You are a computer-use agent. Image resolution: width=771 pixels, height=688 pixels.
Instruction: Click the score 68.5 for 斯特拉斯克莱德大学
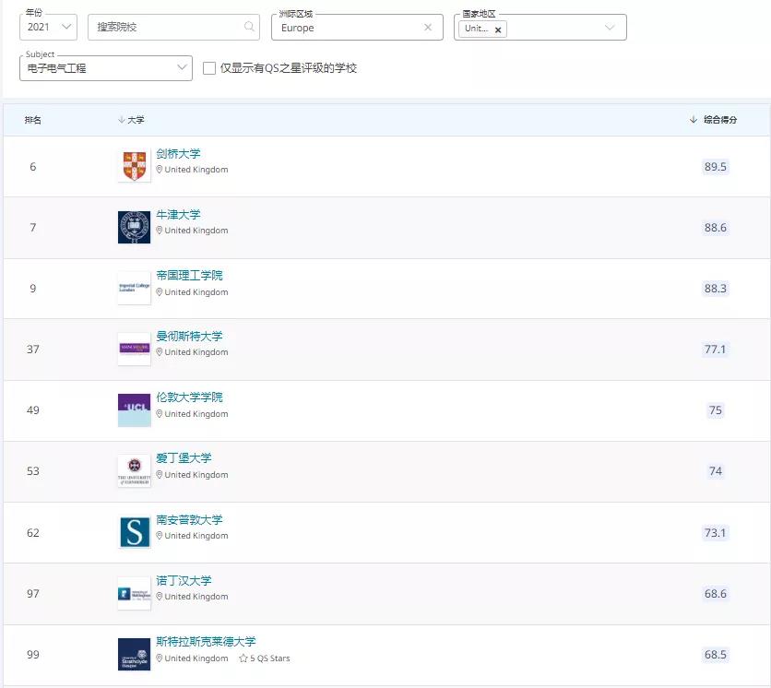pyautogui.click(x=715, y=655)
